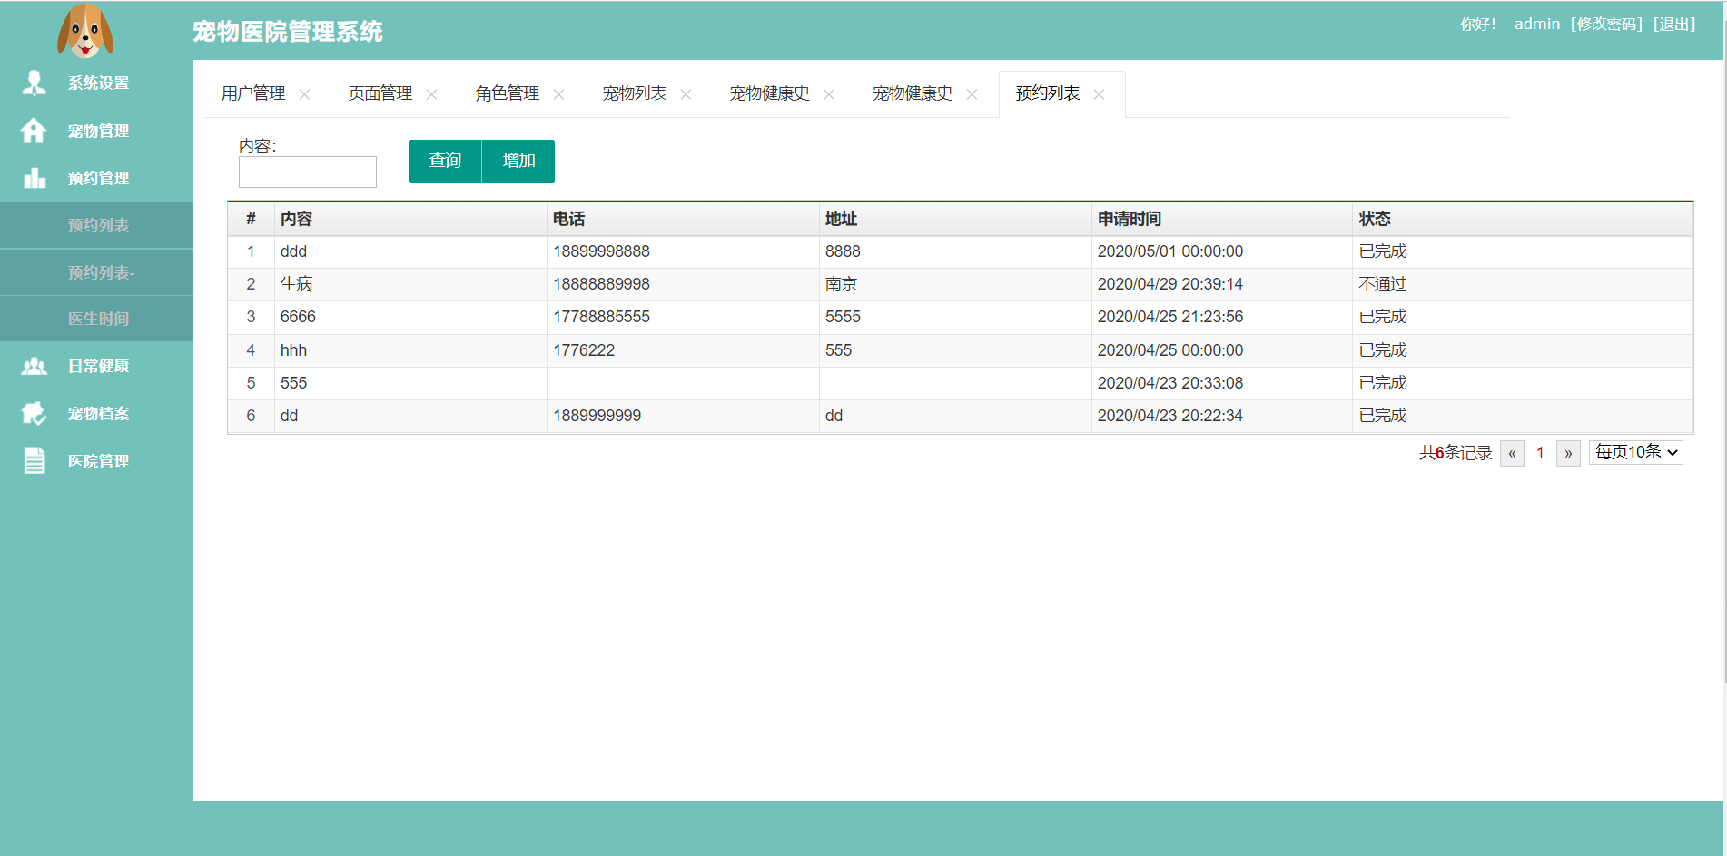Select the row with content ddd

960,251
